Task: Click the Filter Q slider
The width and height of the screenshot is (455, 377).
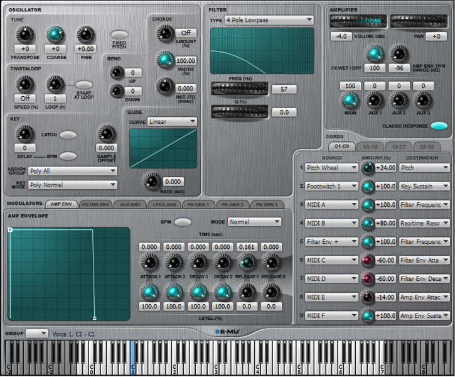Action: (x=240, y=112)
